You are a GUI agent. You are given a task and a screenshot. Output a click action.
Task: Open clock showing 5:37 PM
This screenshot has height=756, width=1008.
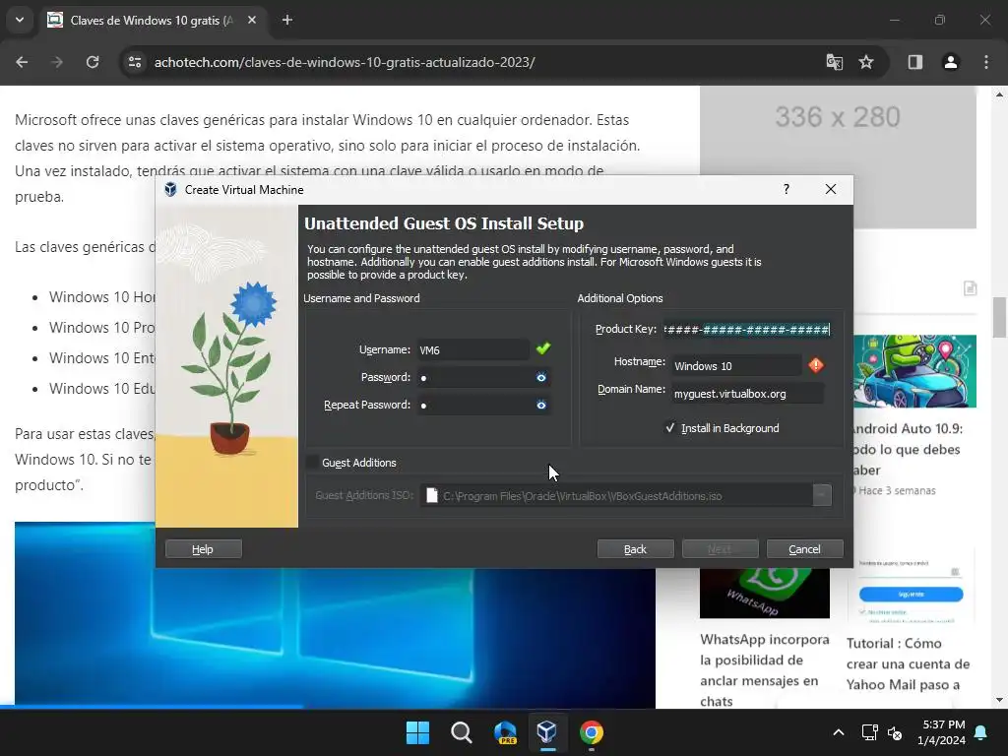click(x=942, y=732)
